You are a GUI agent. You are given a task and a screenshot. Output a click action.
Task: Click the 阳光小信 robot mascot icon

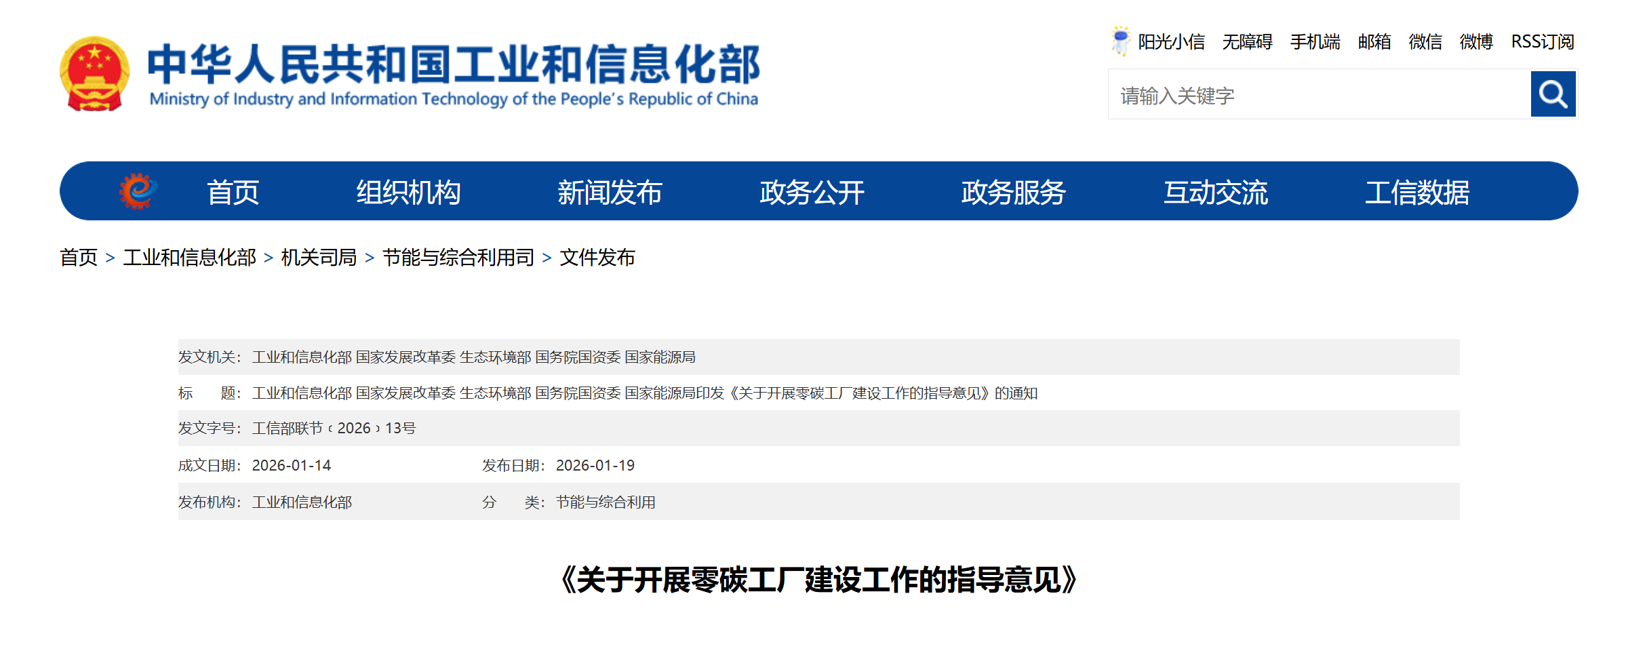click(x=1120, y=41)
